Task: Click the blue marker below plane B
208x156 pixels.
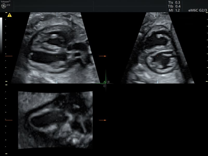Action: pyautogui.click(x=157, y=82)
